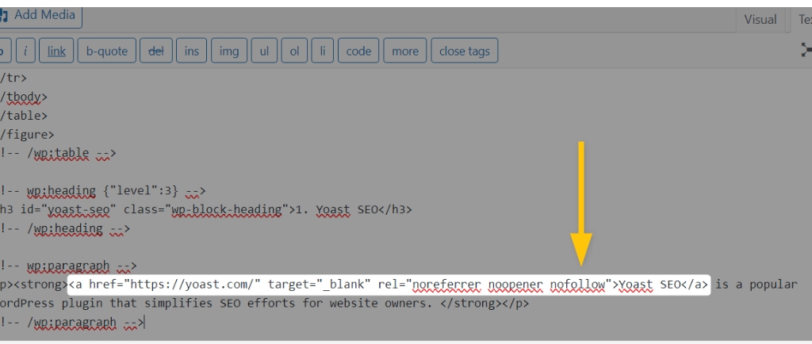Click the closing /tbody tag line
Screen dimensions: 812x344
click(x=24, y=97)
